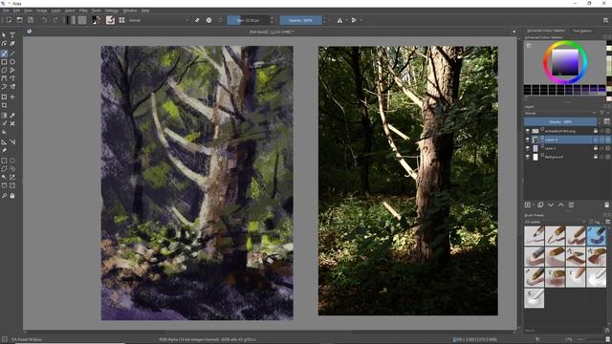The width and height of the screenshot is (612, 344).
Task: Select the Crop tool
Action: (4, 105)
